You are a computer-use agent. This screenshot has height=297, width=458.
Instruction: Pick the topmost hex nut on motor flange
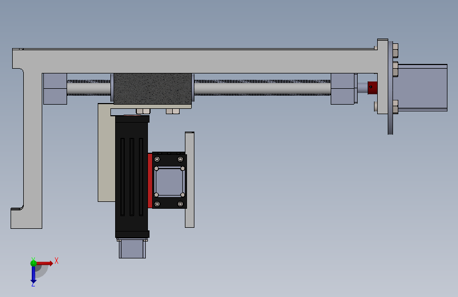[396, 50]
